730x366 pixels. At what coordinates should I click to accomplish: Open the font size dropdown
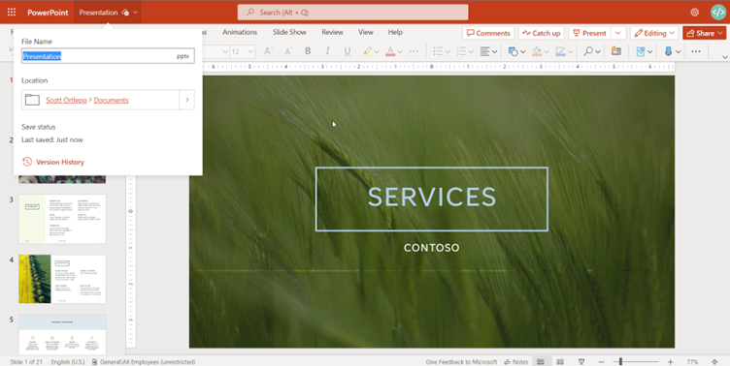coord(250,51)
